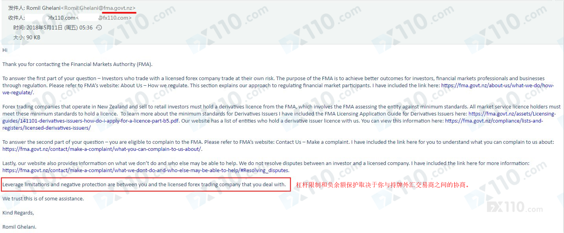This screenshot has height=233, width=564.
Task: Open the what-you-can-complain-to-us-about link
Action: [x=102, y=149]
